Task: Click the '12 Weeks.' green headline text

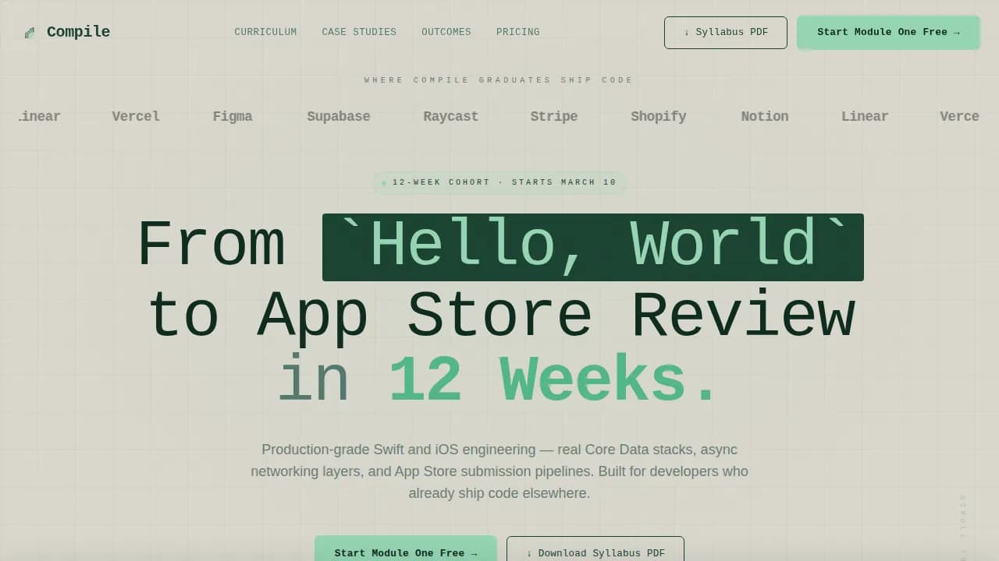Action: (553, 379)
